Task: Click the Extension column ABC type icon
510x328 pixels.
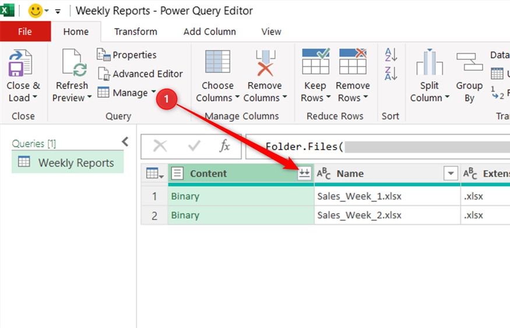Action: 470,173
